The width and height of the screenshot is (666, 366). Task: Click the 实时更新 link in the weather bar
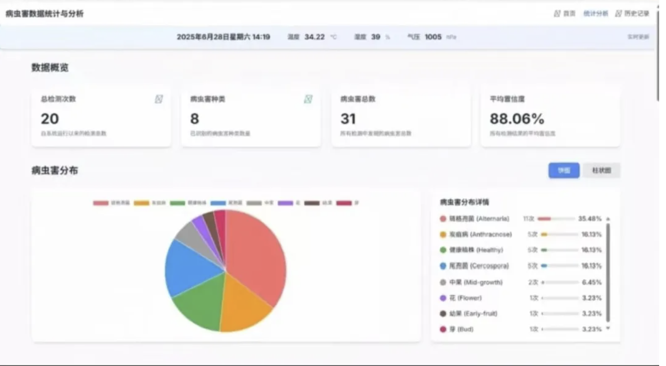tap(638, 37)
